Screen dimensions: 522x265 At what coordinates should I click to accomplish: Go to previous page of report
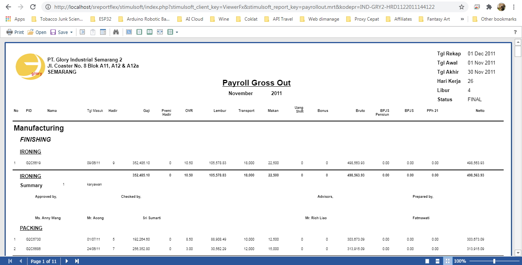point(21,261)
